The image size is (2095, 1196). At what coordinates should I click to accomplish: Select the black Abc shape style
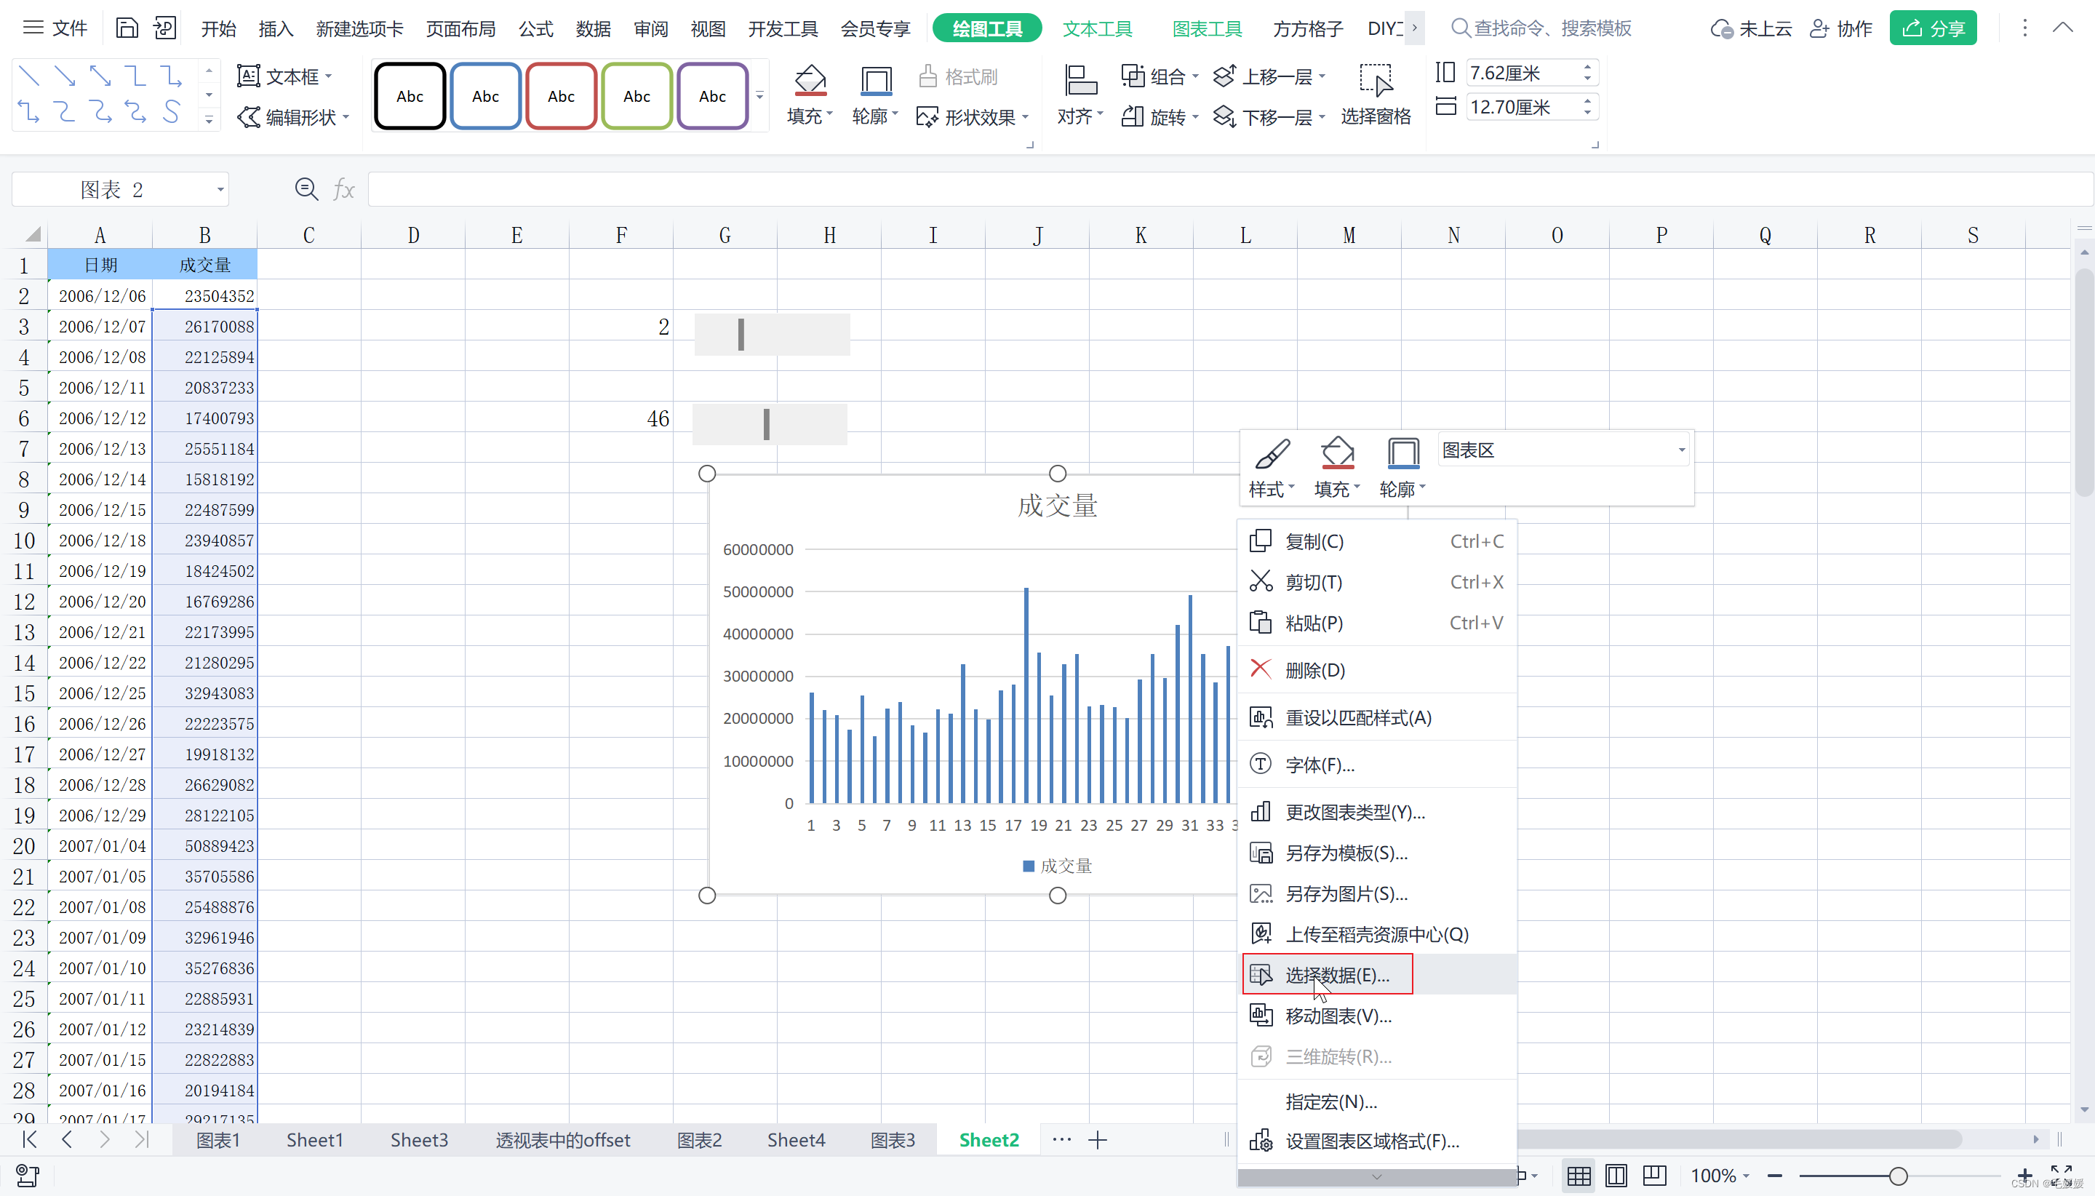[x=410, y=96]
